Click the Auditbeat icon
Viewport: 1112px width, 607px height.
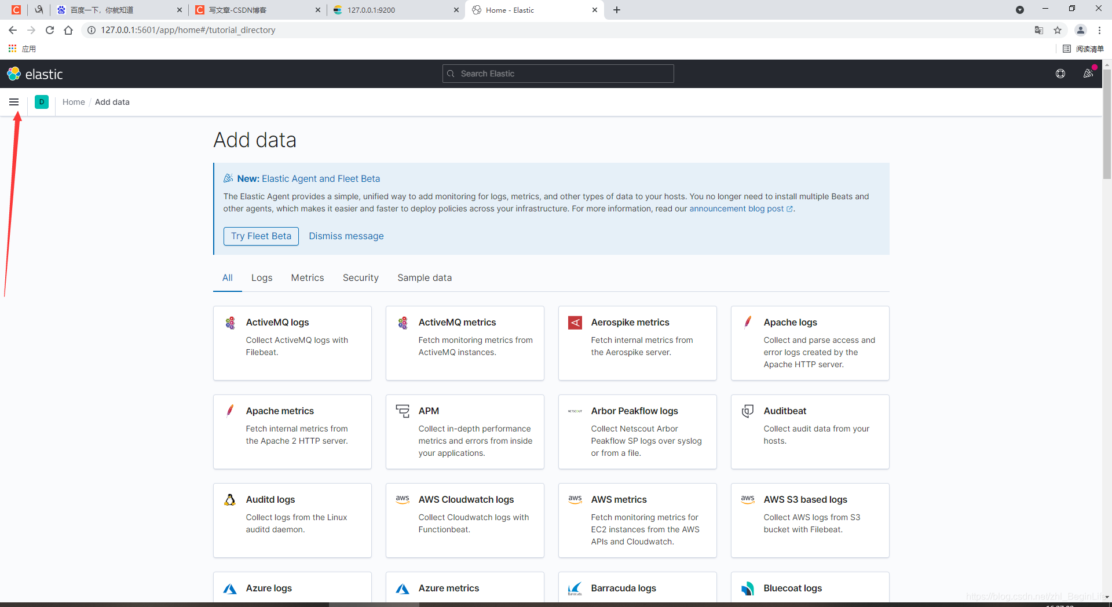pyautogui.click(x=748, y=411)
